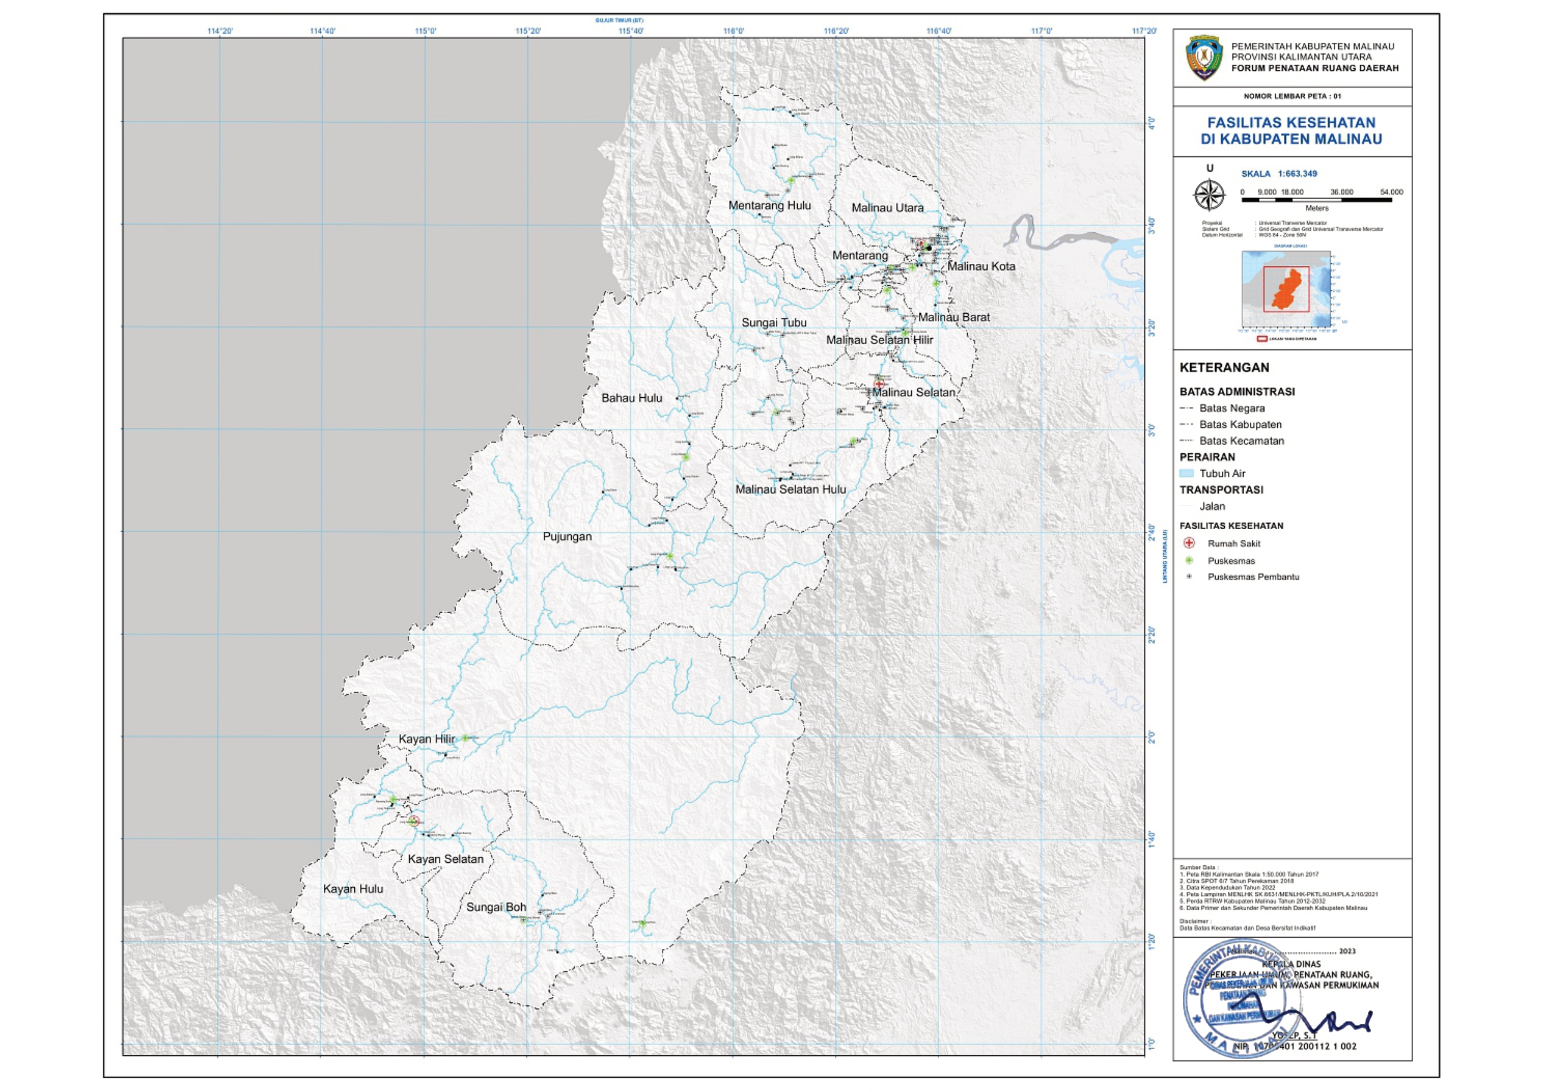This screenshot has width=1545, height=1092.
Task: Click the Sungai Boh district label
Action: click(x=496, y=907)
